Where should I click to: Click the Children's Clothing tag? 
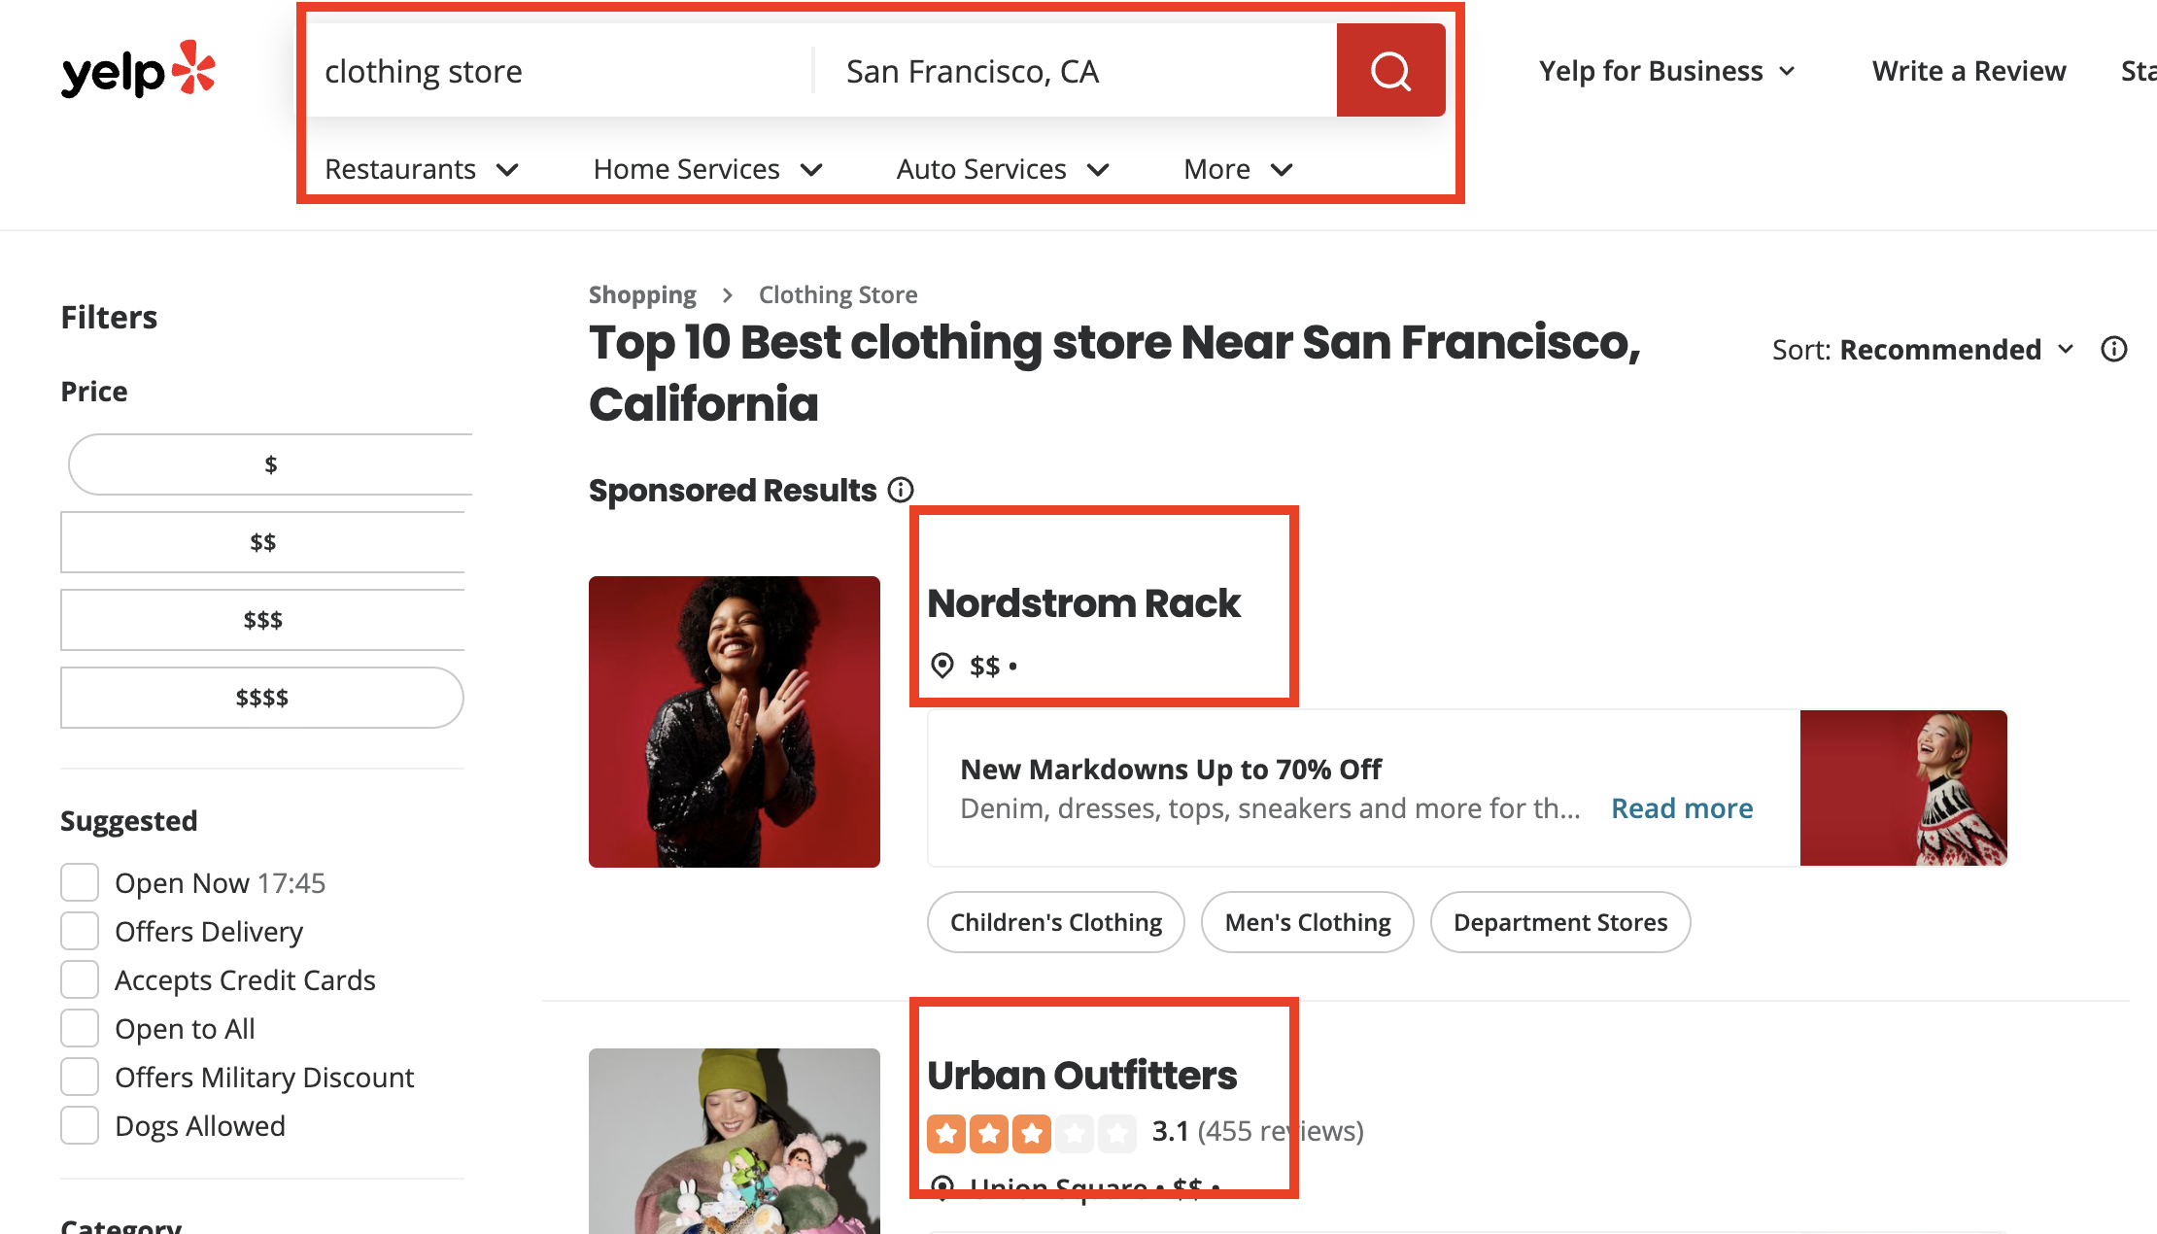pos(1056,922)
